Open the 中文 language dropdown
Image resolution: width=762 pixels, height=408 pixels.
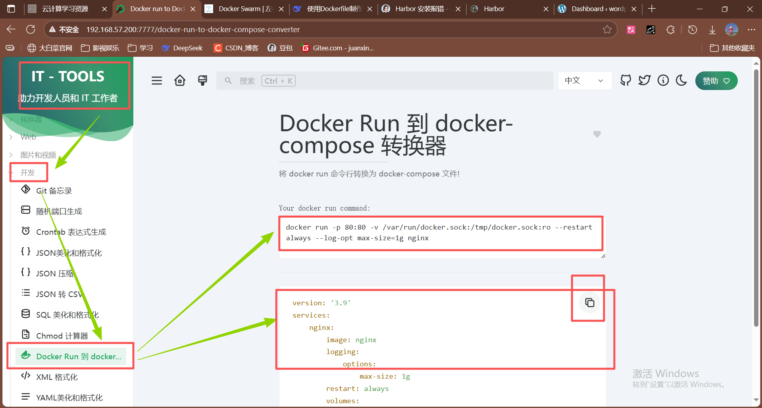click(585, 81)
